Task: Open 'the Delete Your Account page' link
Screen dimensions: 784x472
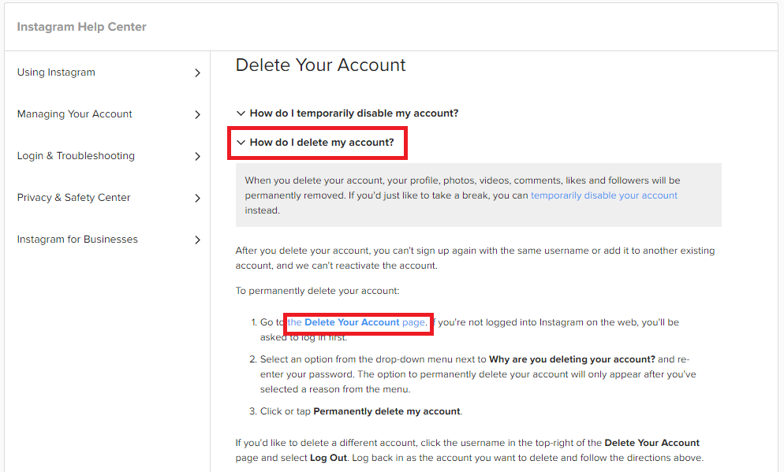Action: [x=357, y=322]
